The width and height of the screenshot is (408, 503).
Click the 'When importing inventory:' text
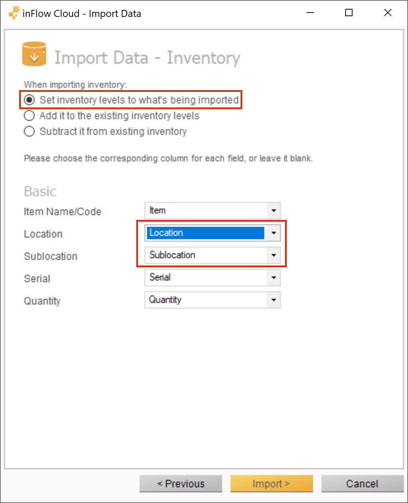(75, 85)
